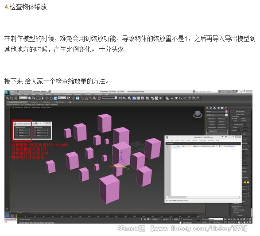Open the viewport Perspective label menu
The width and height of the screenshot is (260, 236).
19,108
